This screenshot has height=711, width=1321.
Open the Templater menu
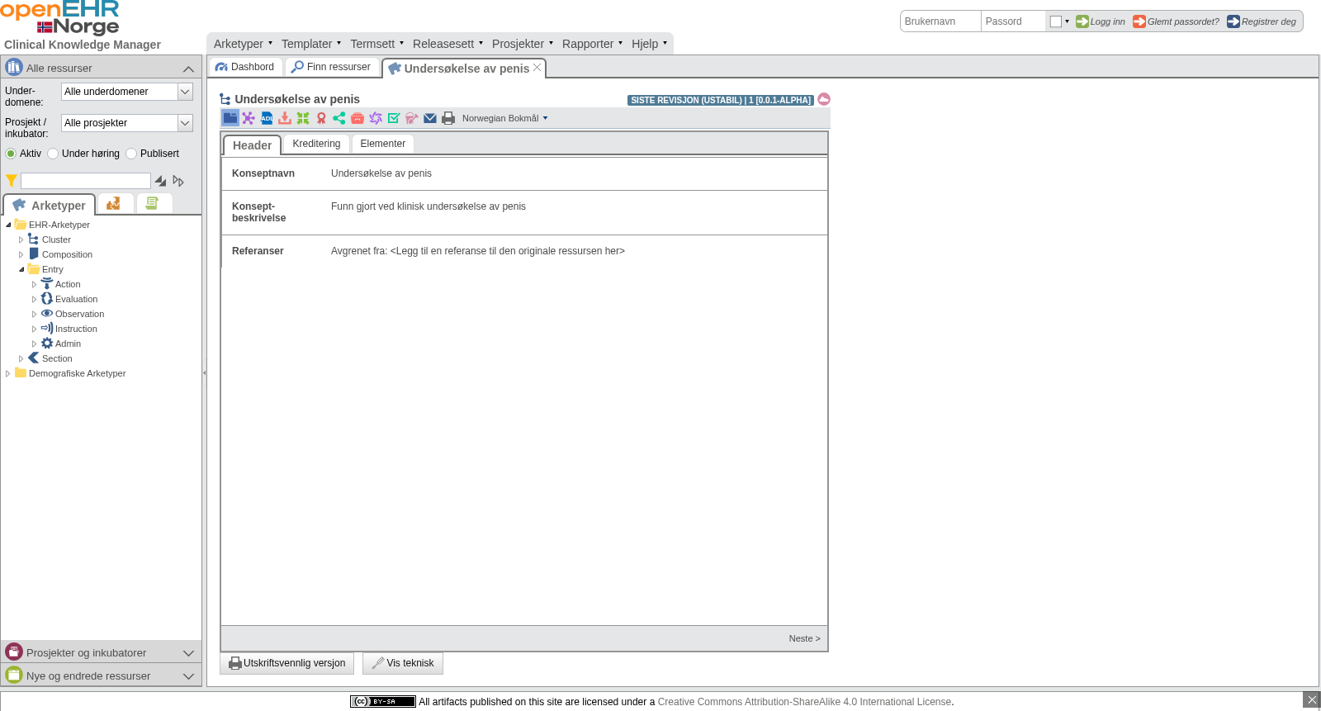click(310, 44)
